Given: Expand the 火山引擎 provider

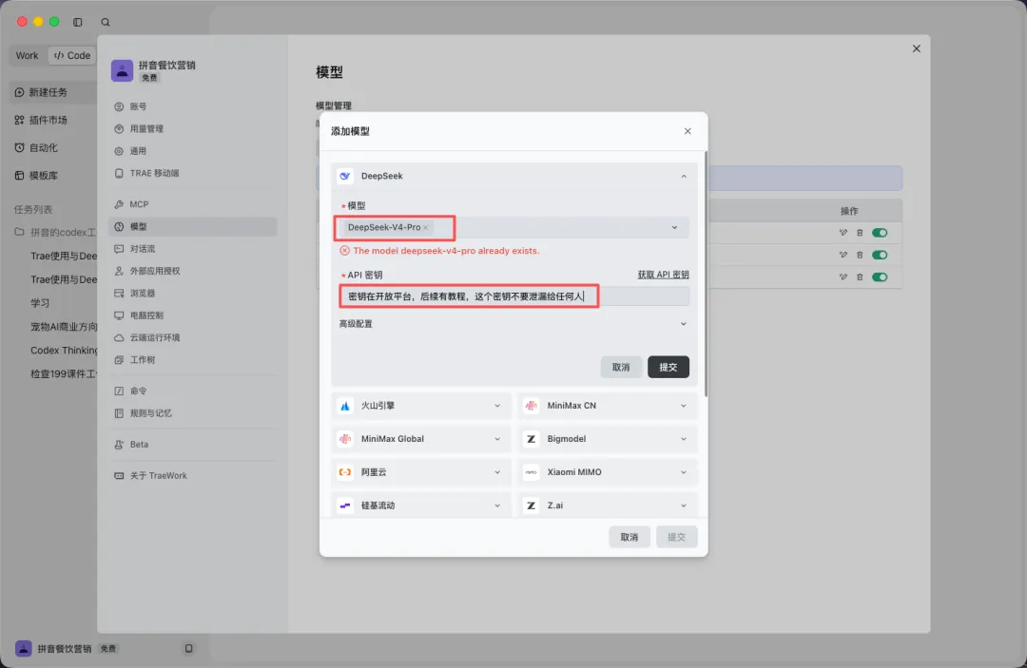Looking at the screenshot, I should point(421,406).
